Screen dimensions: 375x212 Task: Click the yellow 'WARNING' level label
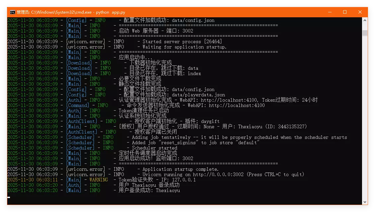[99, 180]
